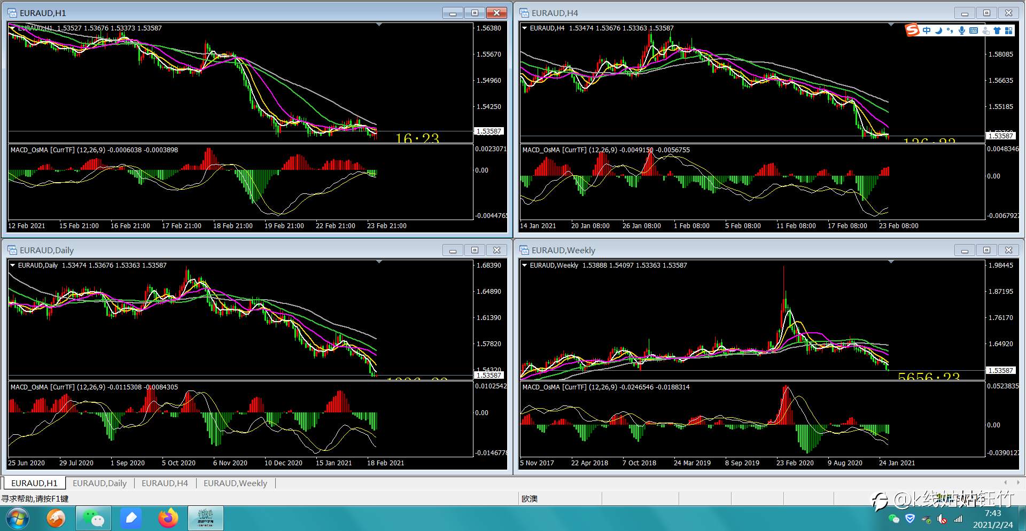This screenshot has height=531, width=1026.
Task: Click the WeChat icon in system tray
Action: (893, 519)
